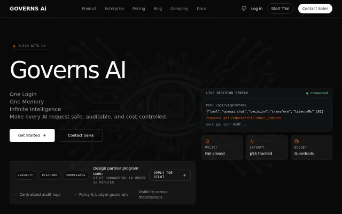Open the GitHub icon link
The height and width of the screenshot is (214, 342).
click(244, 9)
